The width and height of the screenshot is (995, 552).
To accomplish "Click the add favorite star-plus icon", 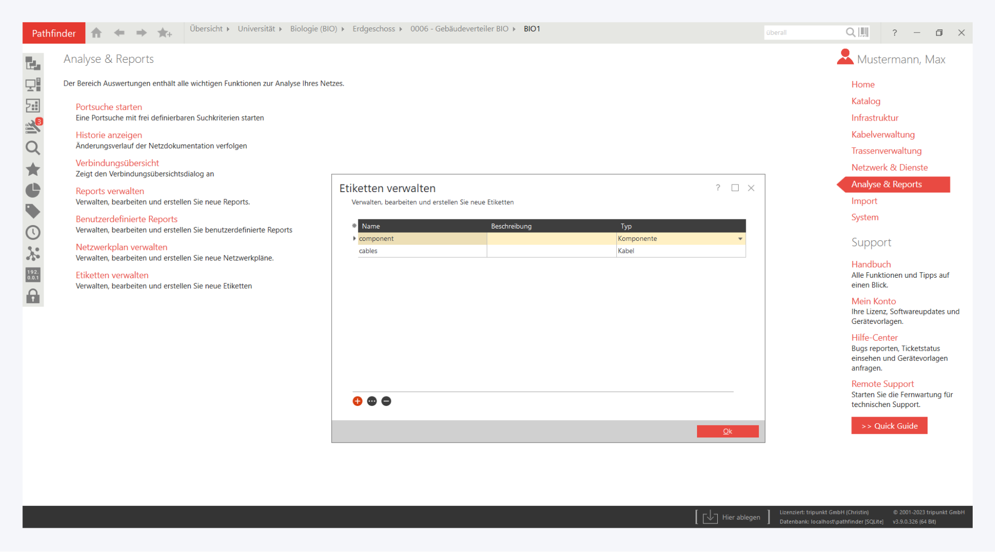I will tap(164, 33).
